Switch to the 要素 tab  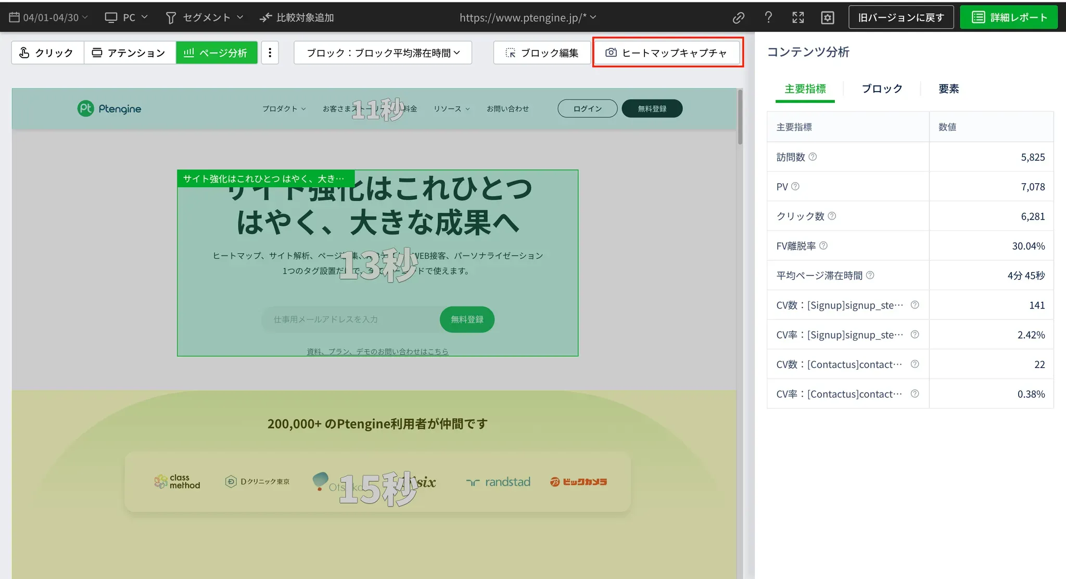(948, 88)
